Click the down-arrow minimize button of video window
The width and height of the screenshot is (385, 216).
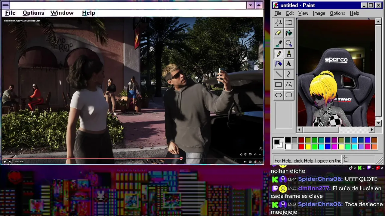point(251,5)
